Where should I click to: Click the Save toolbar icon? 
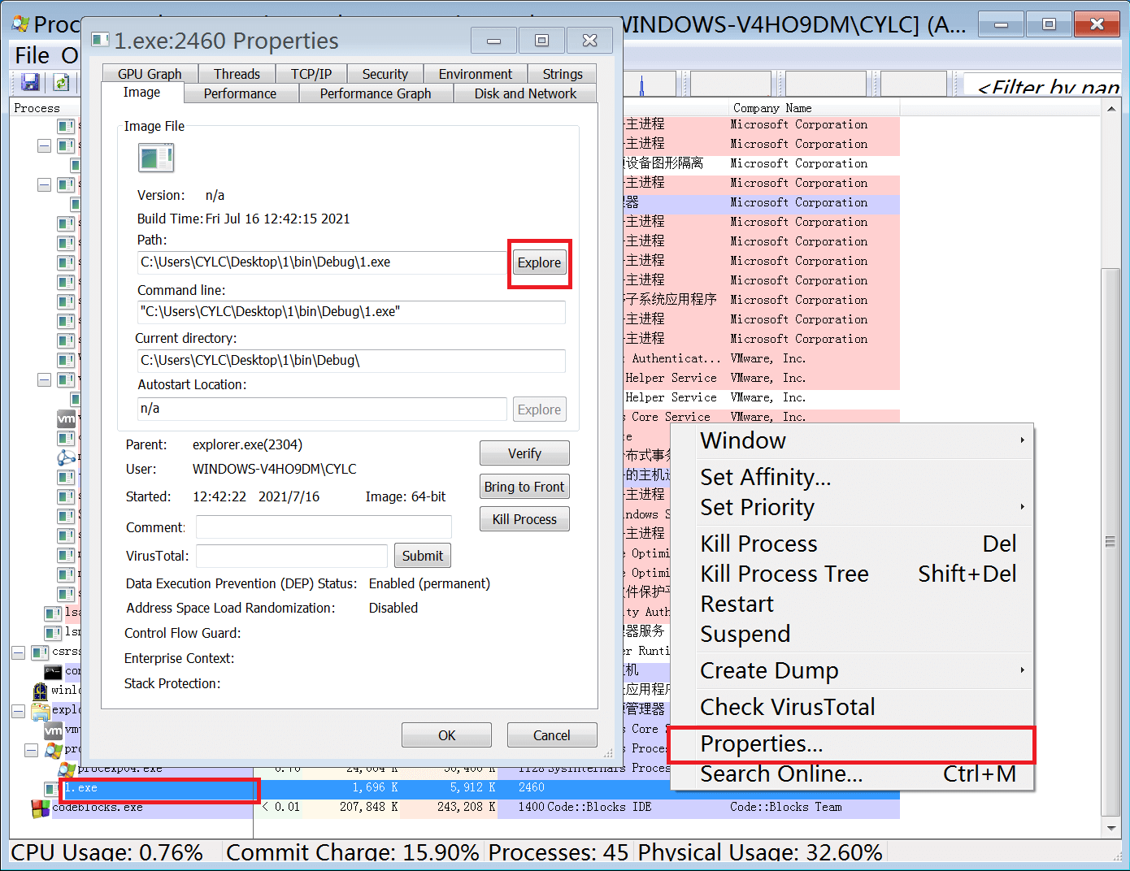click(x=30, y=82)
